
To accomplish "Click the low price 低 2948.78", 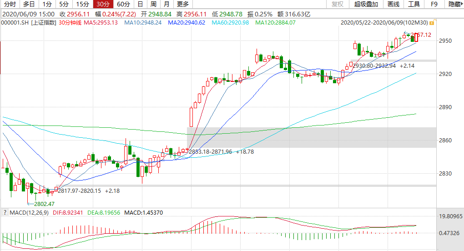I will [x=227, y=14].
